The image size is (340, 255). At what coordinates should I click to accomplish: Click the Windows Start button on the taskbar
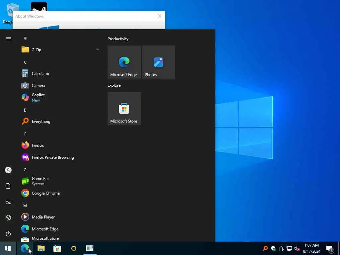coord(8,248)
